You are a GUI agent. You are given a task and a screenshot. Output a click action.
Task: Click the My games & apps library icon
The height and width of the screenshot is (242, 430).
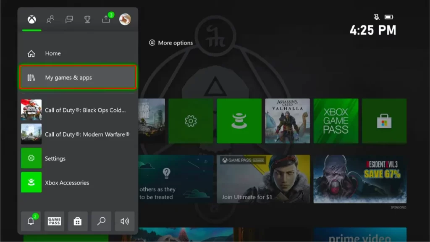[31, 78]
